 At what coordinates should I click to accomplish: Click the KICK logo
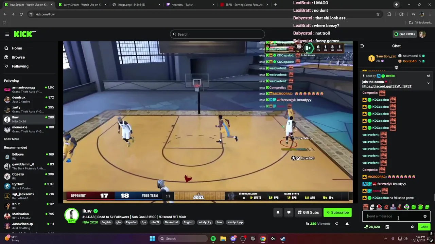click(24, 34)
